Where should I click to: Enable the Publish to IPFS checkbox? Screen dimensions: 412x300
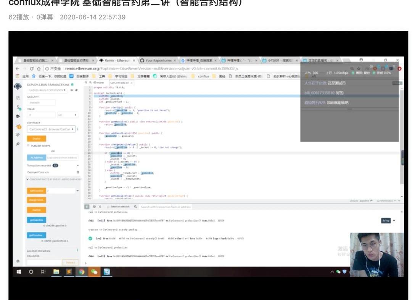[x=28, y=145]
